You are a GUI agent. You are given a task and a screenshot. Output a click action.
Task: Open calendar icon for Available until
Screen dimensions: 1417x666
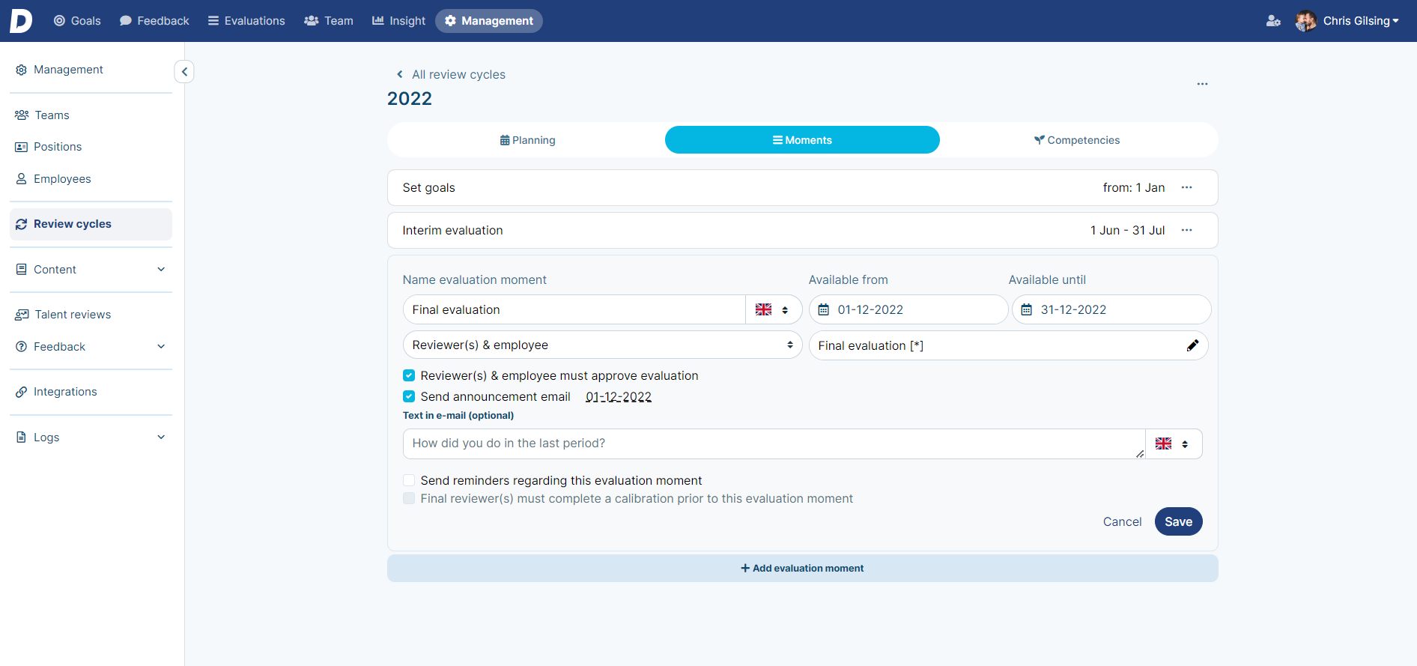[x=1027, y=309]
